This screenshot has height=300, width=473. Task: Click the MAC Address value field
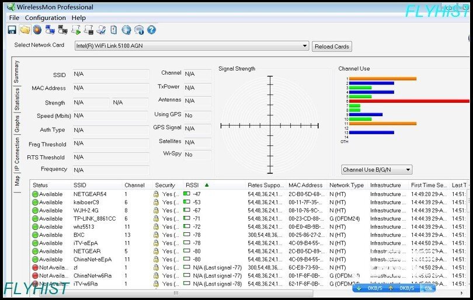click(110, 88)
